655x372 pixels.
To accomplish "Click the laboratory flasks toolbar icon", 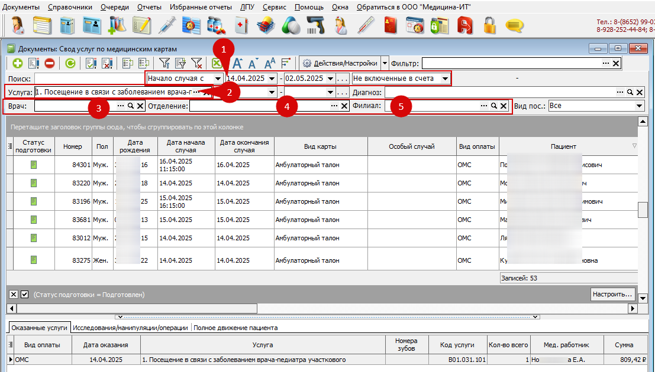I will 117,25.
